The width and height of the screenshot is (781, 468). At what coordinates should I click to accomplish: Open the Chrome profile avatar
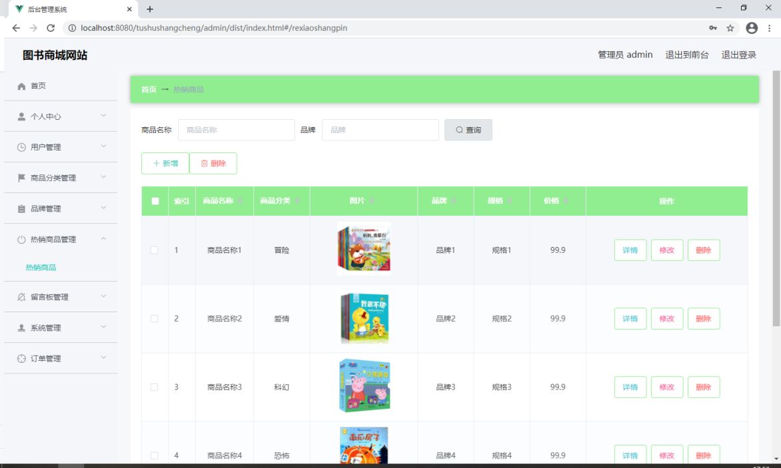click(x=752, y=28)
